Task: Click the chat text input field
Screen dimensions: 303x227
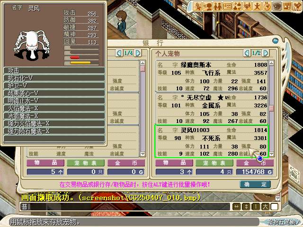Action: click(x=125, y=207)
